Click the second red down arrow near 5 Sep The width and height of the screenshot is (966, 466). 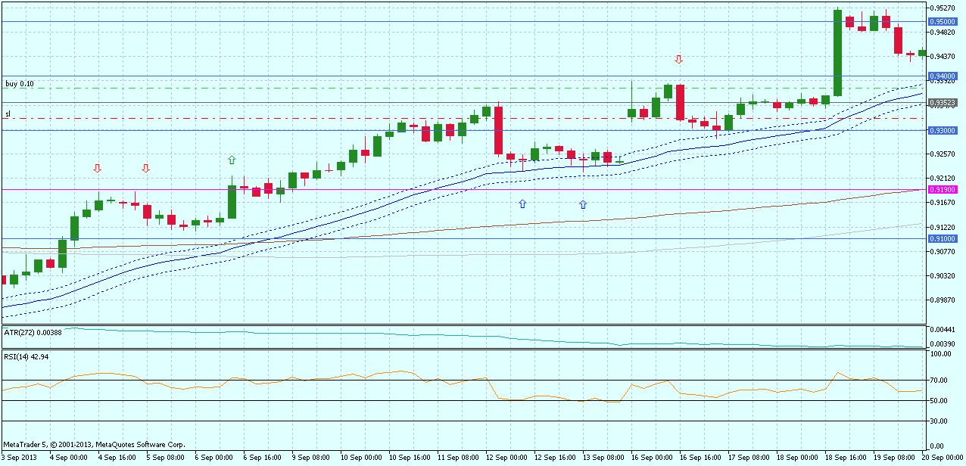[145, 168]
